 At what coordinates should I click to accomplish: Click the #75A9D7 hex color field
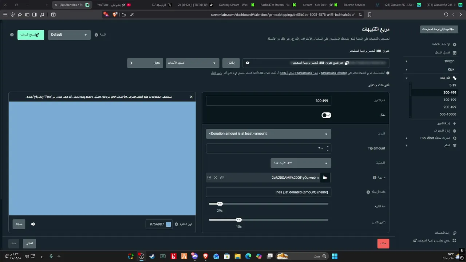tap(158, 224)
